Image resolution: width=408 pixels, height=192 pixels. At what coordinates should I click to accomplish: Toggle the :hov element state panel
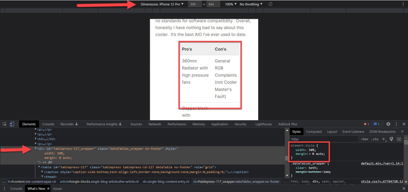click(x=364, y=139)
